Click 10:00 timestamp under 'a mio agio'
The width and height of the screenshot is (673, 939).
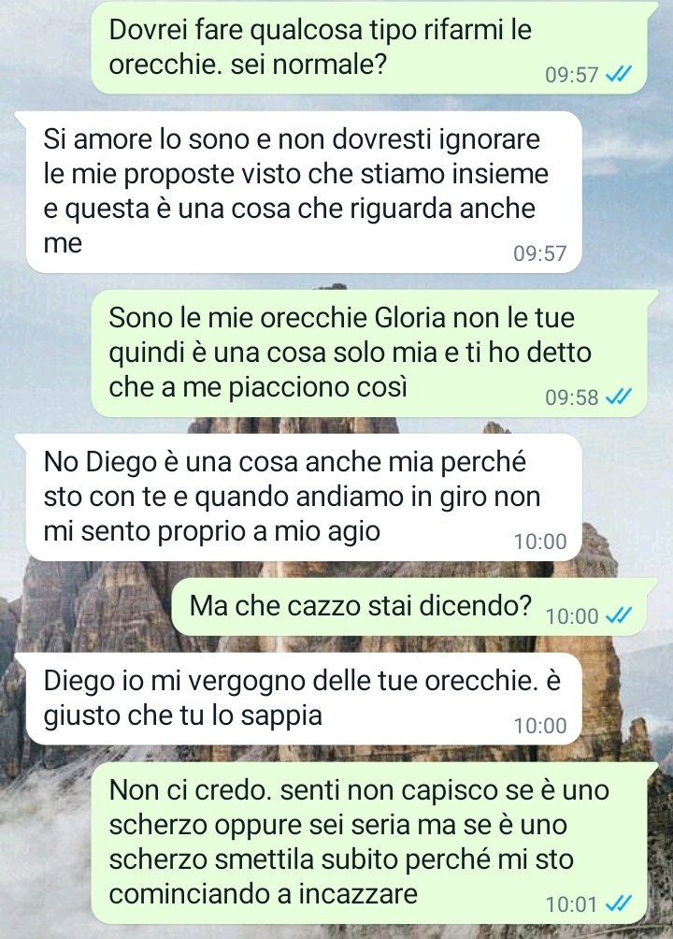click(x=540, y=542)
